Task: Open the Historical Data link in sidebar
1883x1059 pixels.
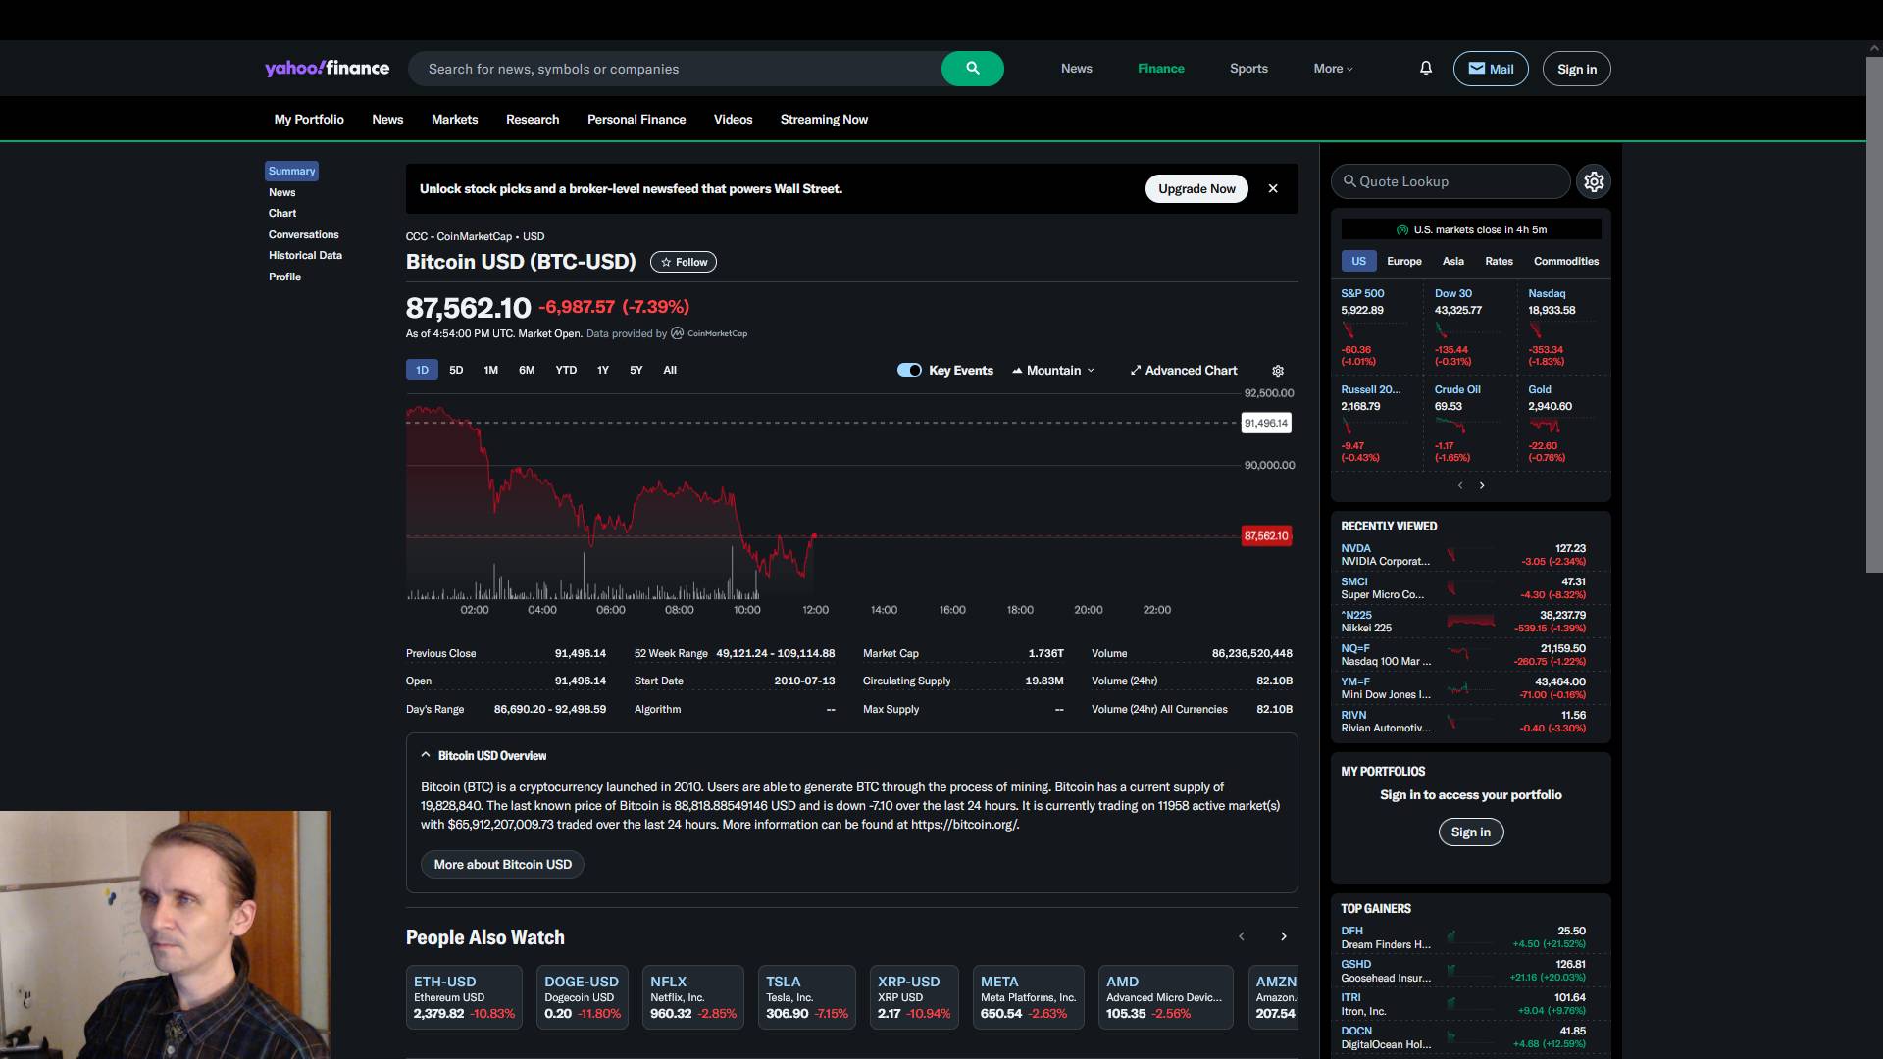Action: [305, 255]
